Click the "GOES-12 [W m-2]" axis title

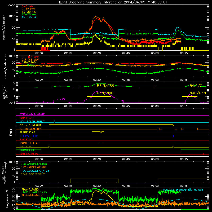(5, 92)
